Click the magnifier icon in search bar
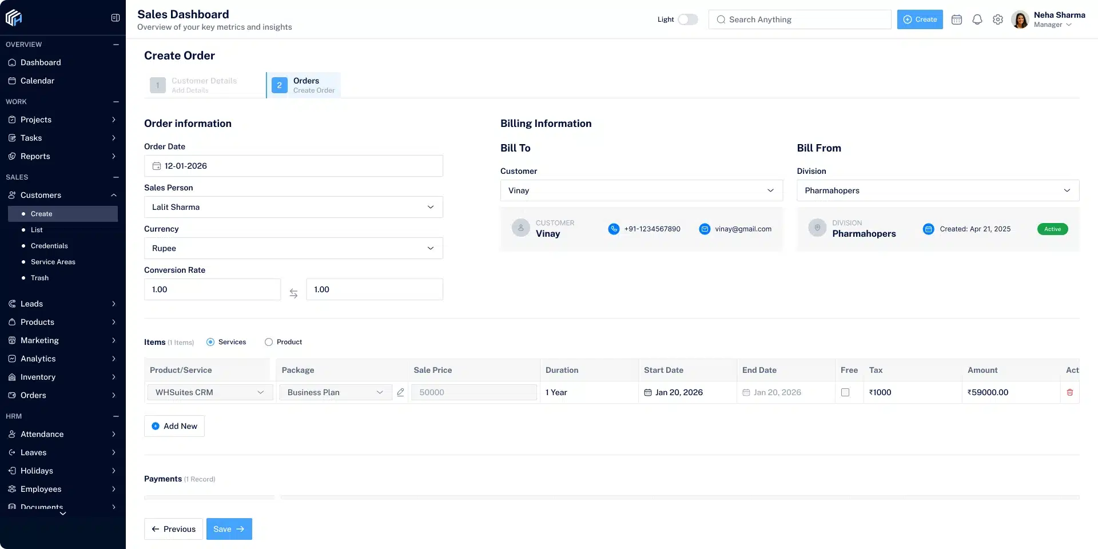 [721, 19]
